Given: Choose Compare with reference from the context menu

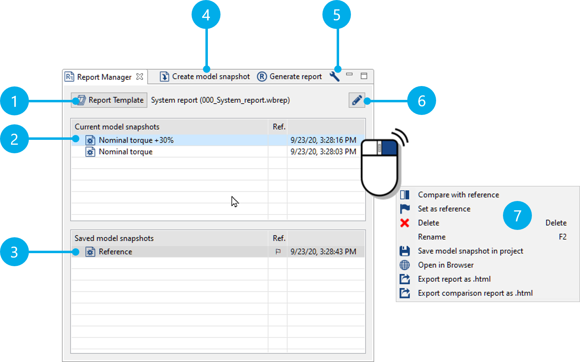Looking at the screenshot, I should pos(458,195).
